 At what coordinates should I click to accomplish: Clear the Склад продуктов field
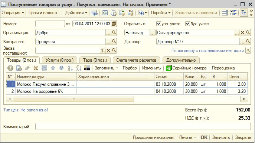pyautogui.click(x=242, y=33)
